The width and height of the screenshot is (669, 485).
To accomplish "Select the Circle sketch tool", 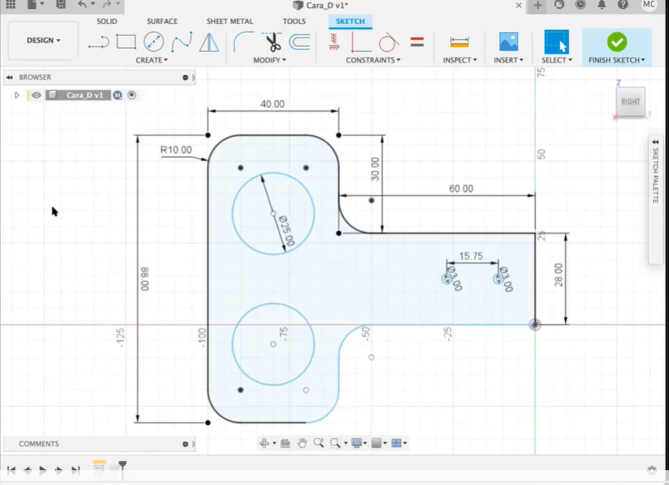I will pyautogui.click(x=153, y=42).
